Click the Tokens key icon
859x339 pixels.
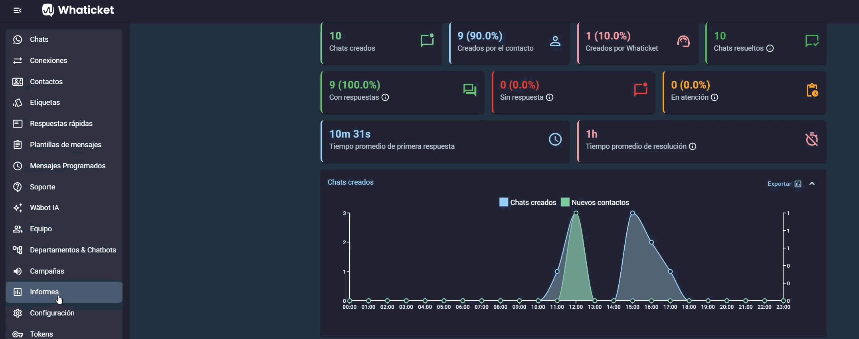(18, 334)
